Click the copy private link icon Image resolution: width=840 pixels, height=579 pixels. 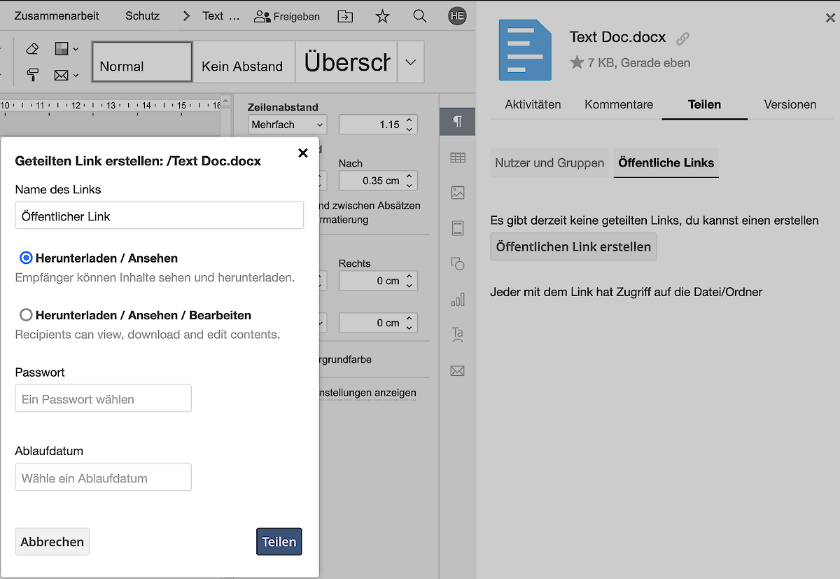tap(682, 39)
